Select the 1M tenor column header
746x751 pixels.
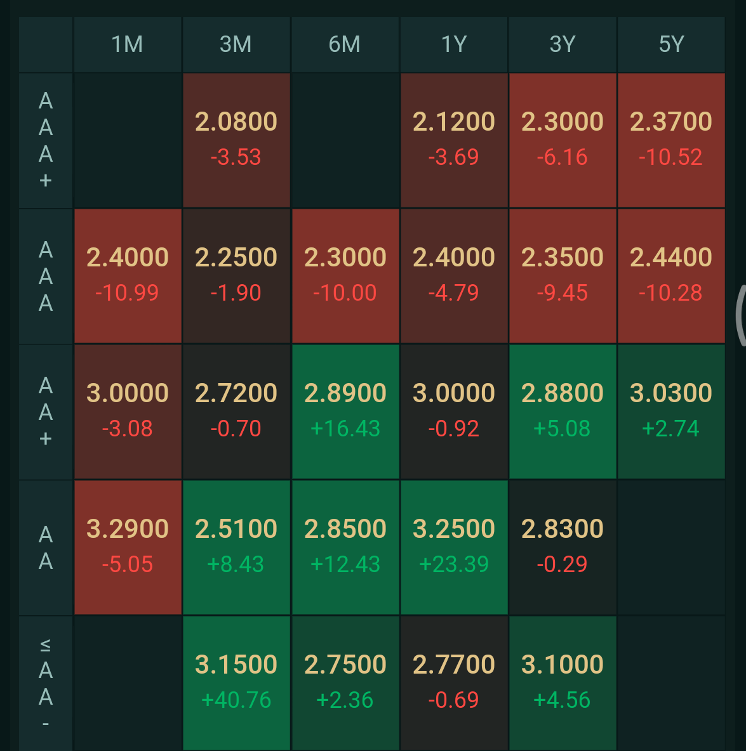pos(127,44)
